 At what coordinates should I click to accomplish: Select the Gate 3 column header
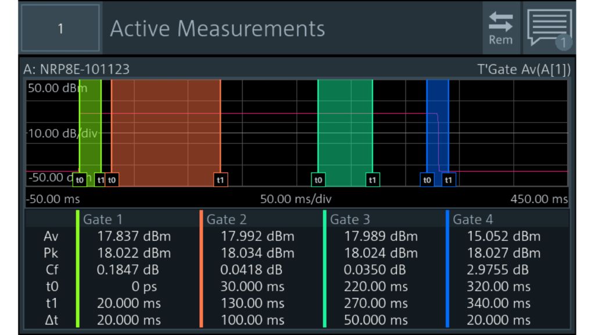(350, 220)
